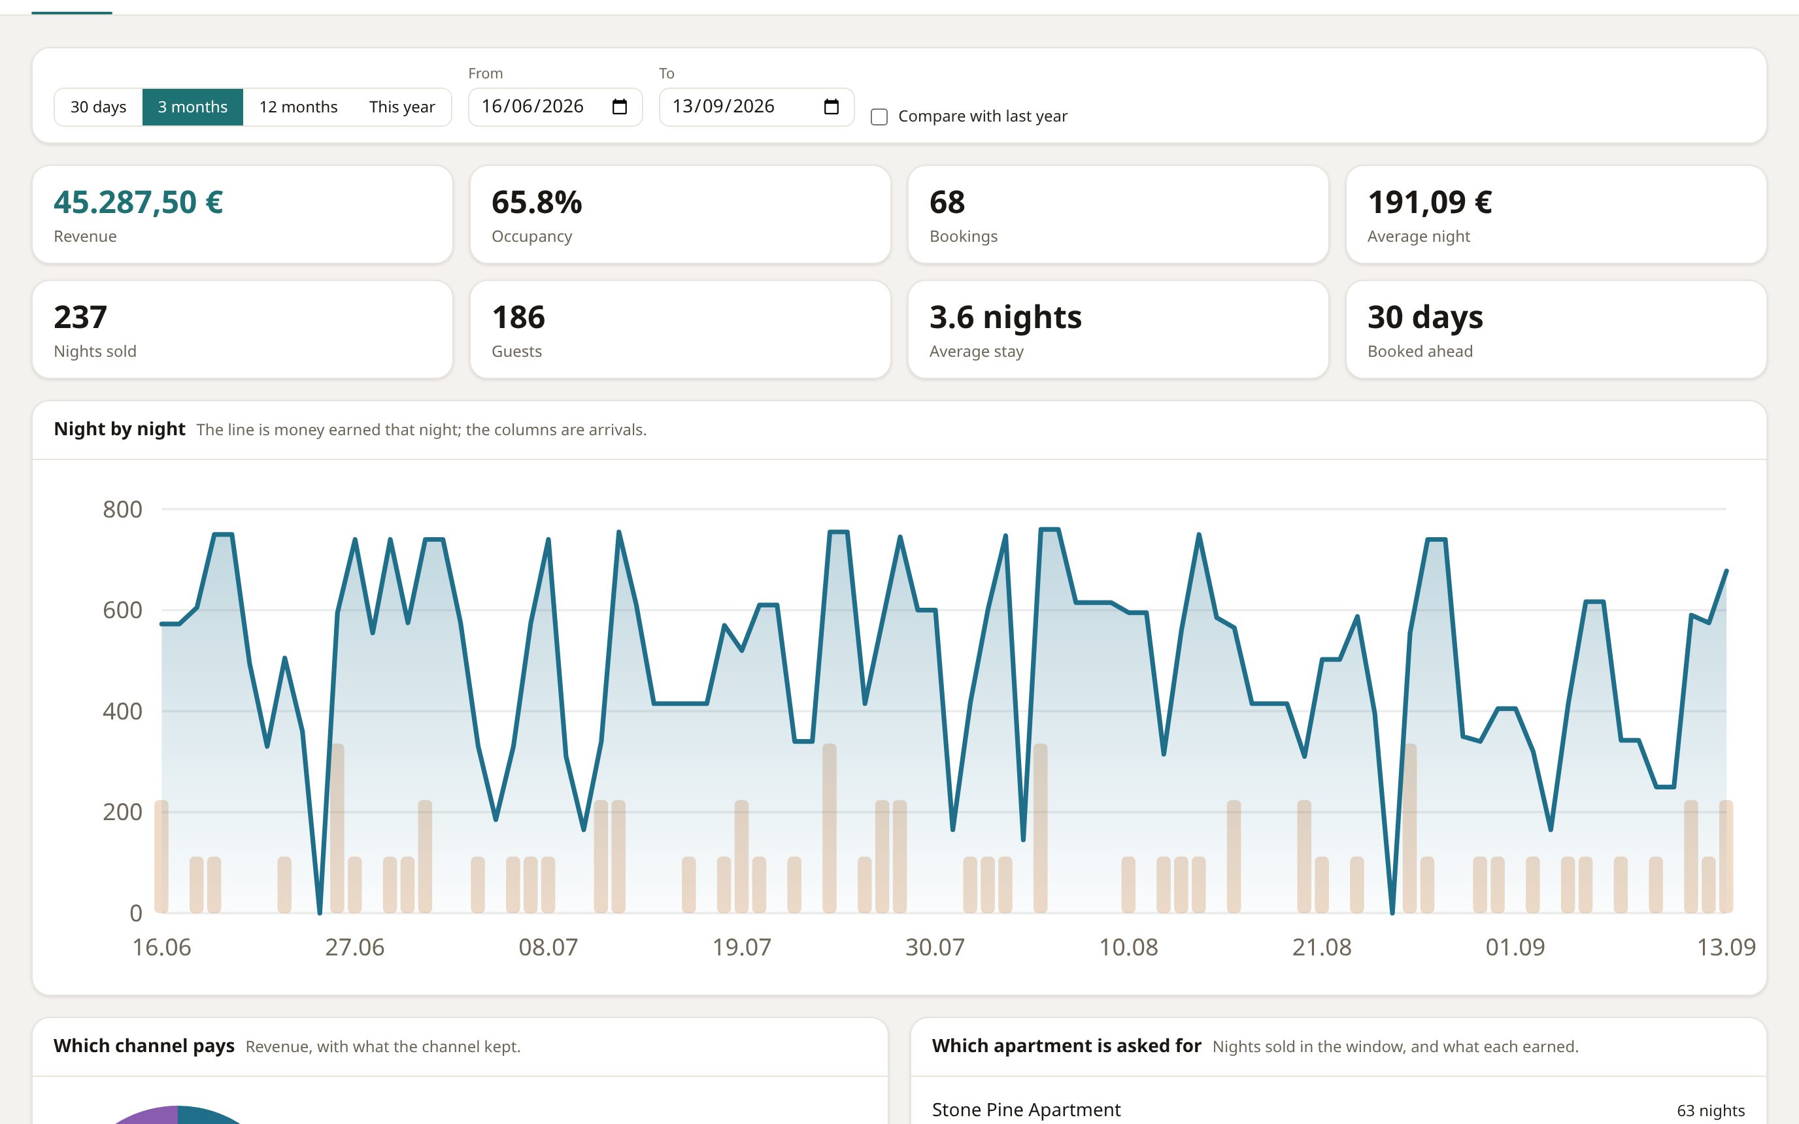
Task: Click the Which apartment is asked for heading
Action: pyautogui.click(x=1066, y=1046)
